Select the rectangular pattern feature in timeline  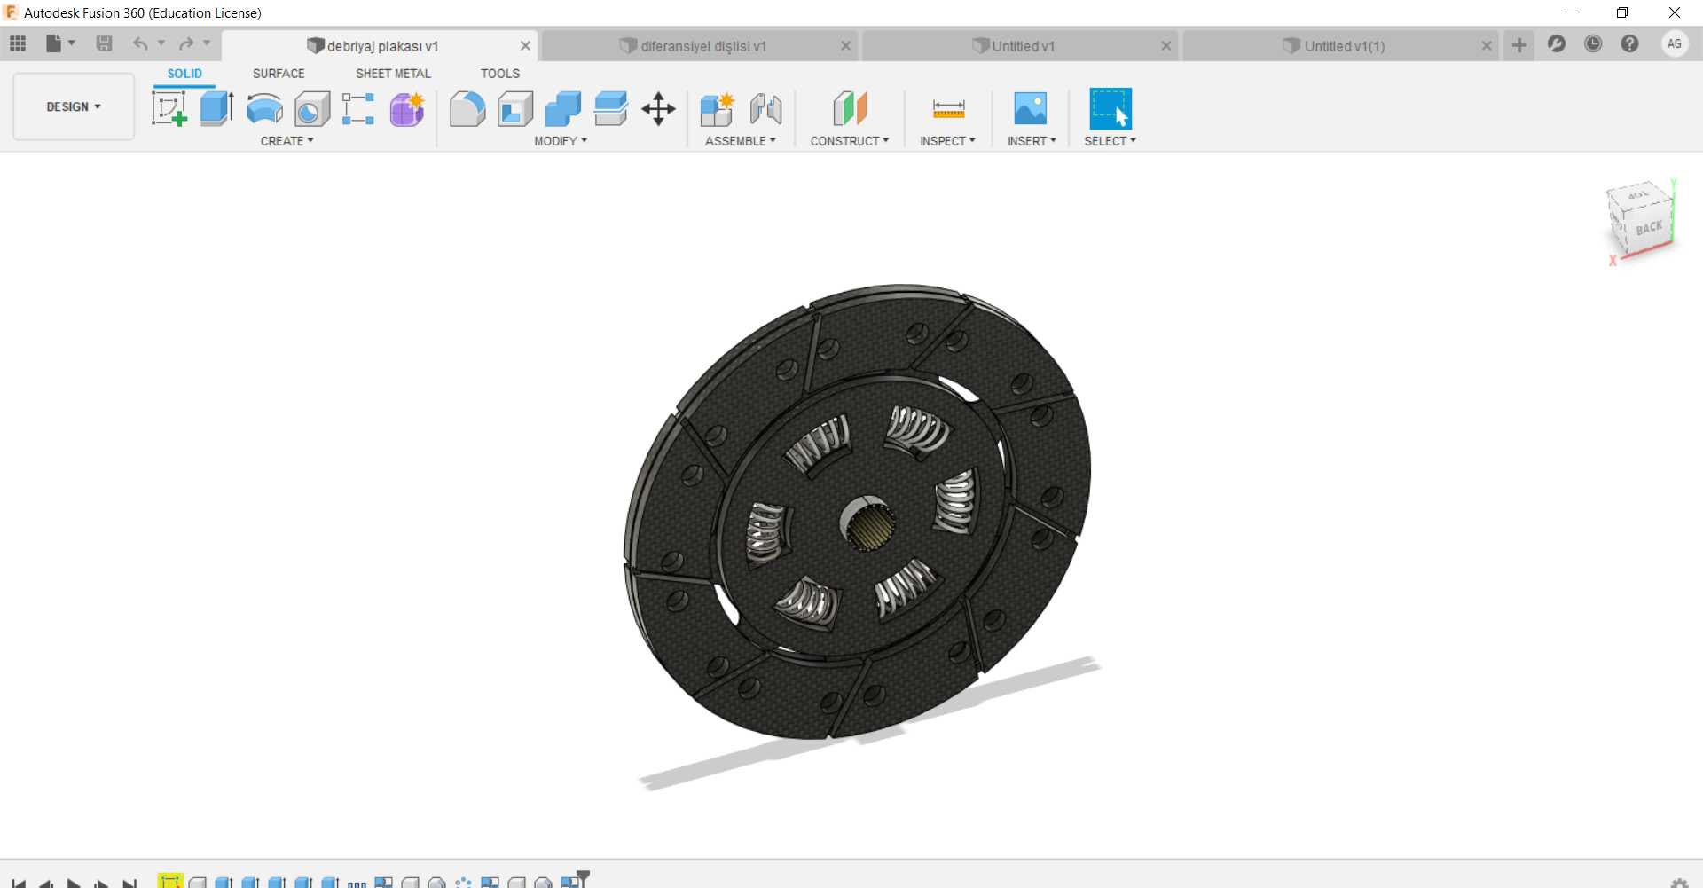point(357,884)
